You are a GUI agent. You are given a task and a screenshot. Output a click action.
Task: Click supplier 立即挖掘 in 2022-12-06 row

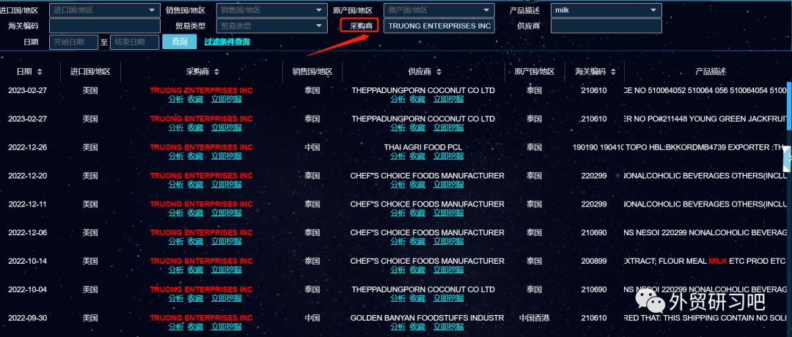click(x=449, y=241)
